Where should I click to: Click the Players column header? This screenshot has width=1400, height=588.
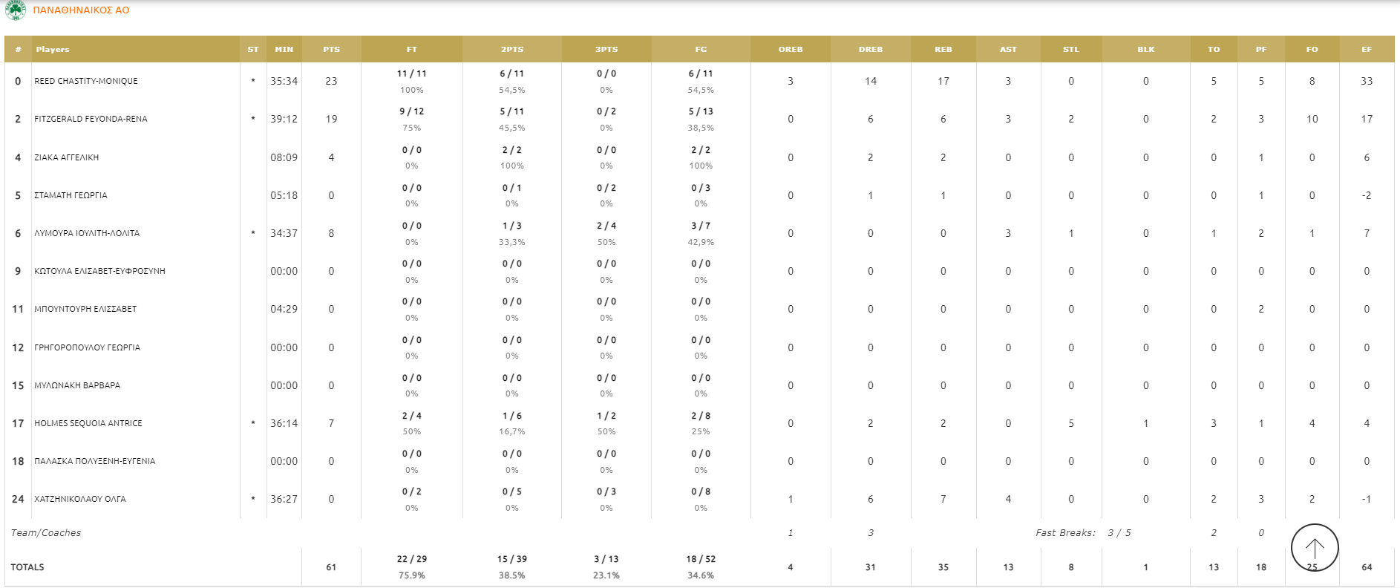tap(53, 49)
